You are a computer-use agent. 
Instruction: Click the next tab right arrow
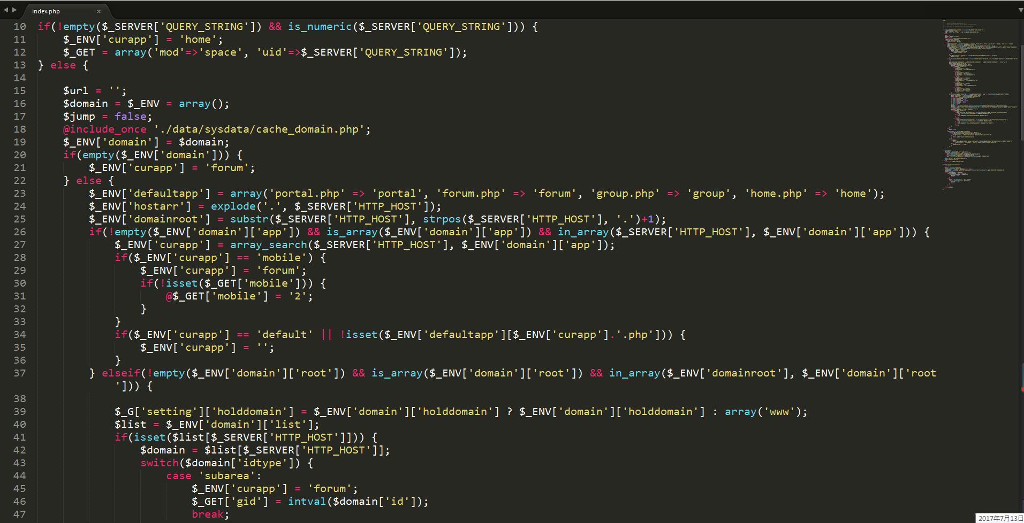click(14, 10)
